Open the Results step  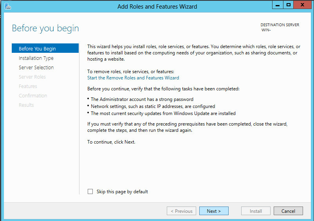(26, 105)
